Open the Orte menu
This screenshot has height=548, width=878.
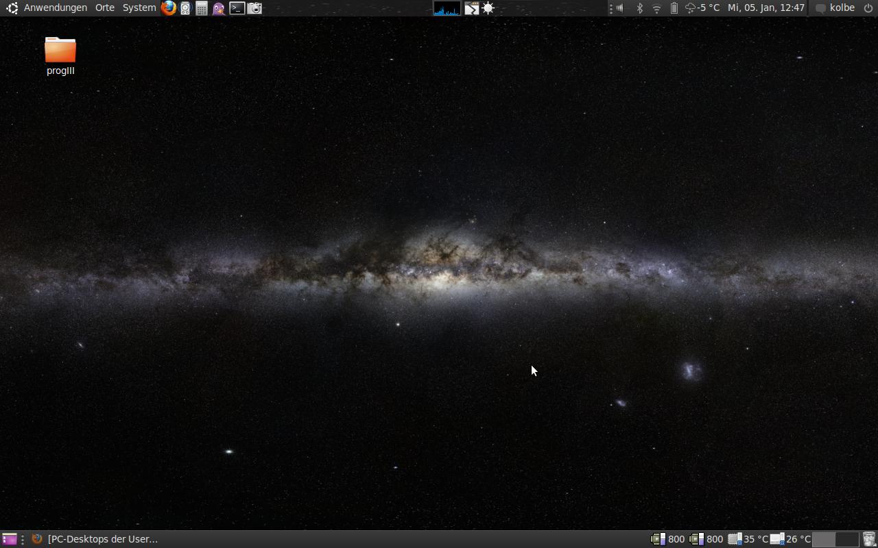[x=104, y=8]
